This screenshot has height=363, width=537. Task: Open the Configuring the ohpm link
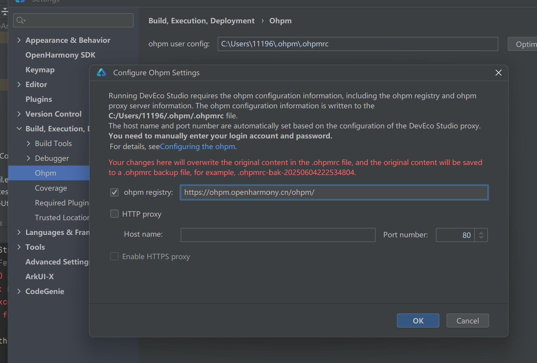click(198, 146)
